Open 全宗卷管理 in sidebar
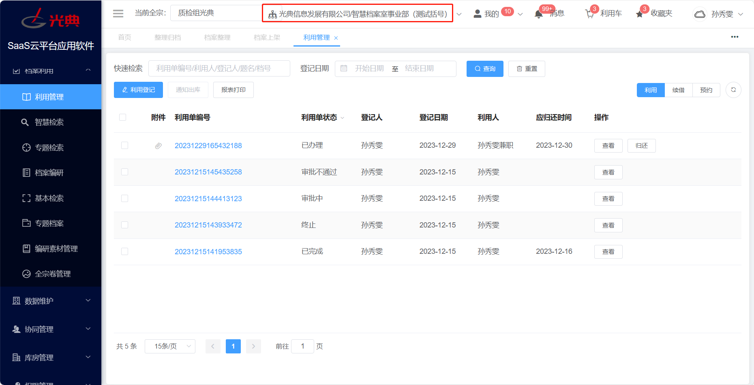 pos(51,274)
